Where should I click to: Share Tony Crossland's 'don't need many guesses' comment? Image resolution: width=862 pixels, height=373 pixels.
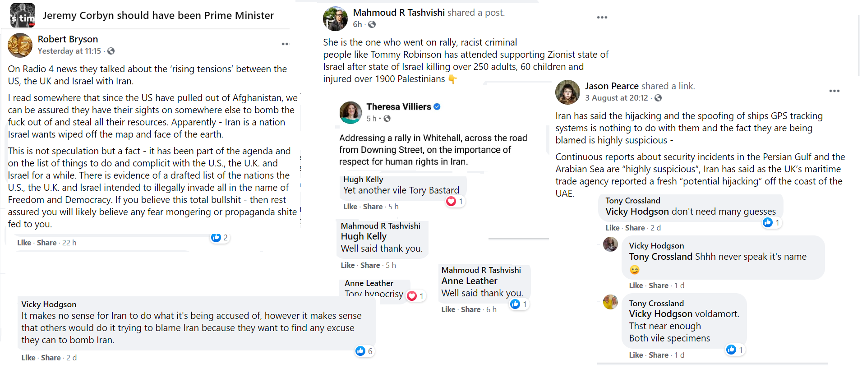(635, 228)
